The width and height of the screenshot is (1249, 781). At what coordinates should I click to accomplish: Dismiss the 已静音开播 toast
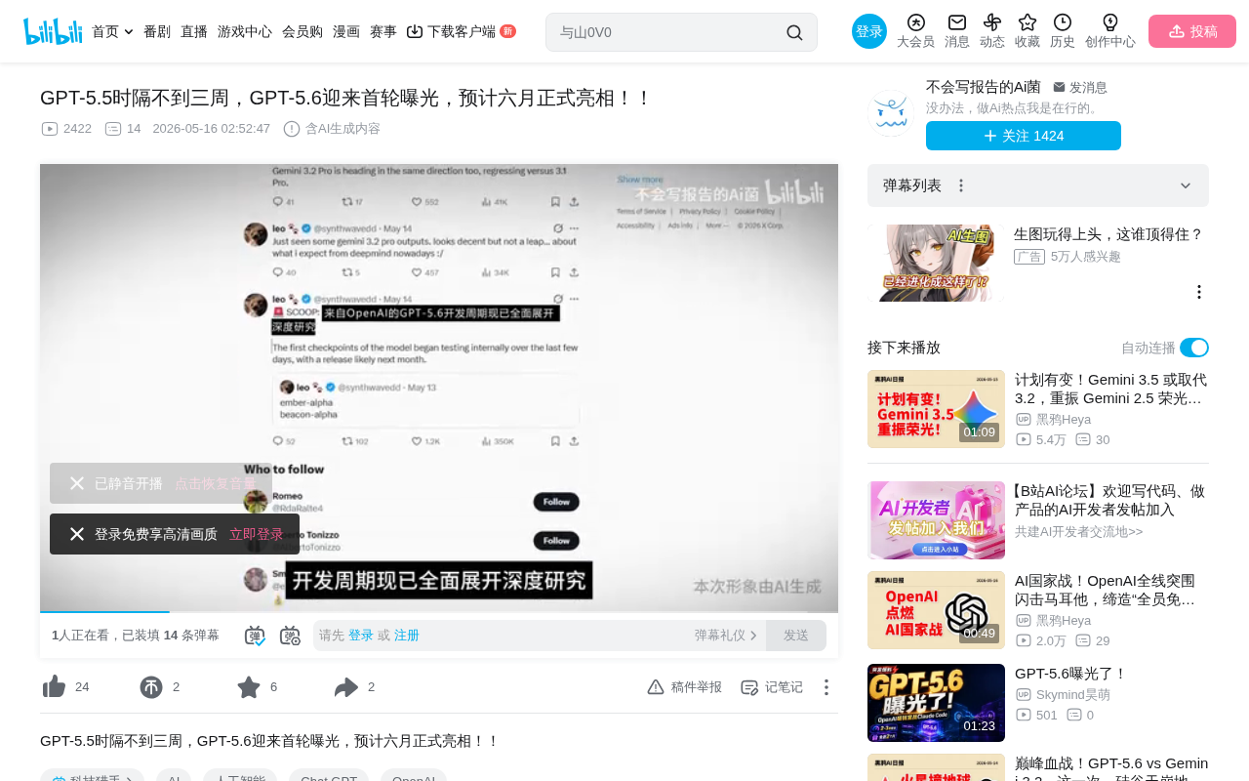pos(77,483)
